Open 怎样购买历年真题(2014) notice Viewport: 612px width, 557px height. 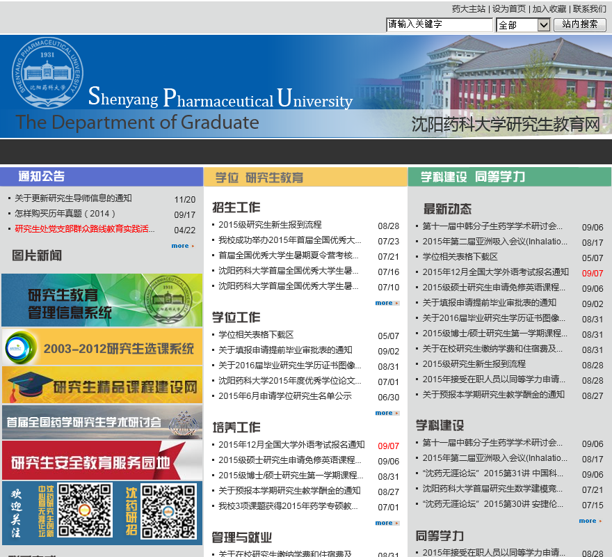(65, 214)
